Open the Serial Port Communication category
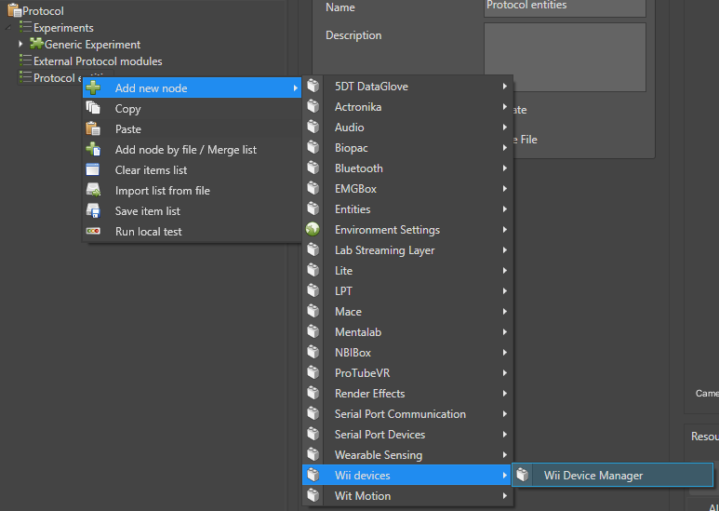 tap(407, 413)
